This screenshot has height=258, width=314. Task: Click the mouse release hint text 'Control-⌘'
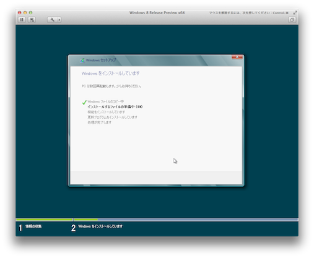click(281, 13)
